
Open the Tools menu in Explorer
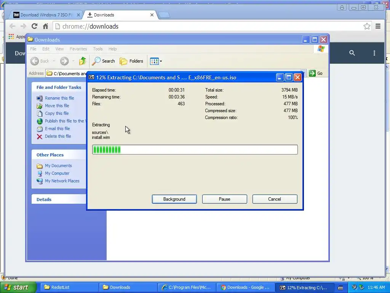[98, 49]
